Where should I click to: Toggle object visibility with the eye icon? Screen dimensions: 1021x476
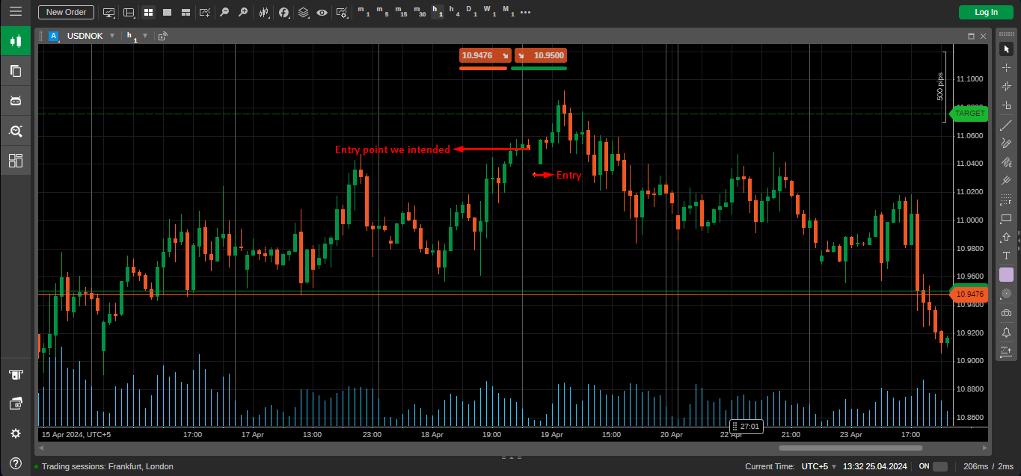[x=322, y=12]
